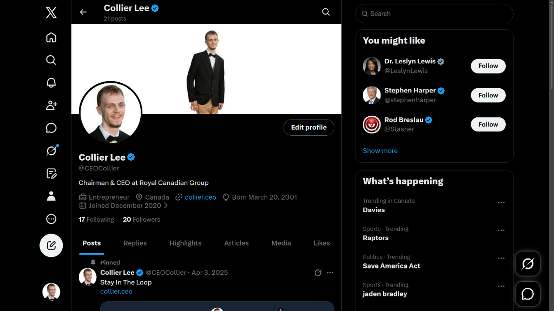Open Notifications bell in sidebar

click(x=51, y=83)
